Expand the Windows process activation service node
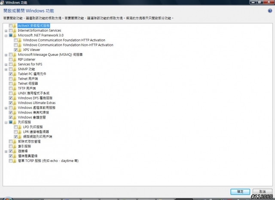 pyautogui.click(x=6, y=108)
